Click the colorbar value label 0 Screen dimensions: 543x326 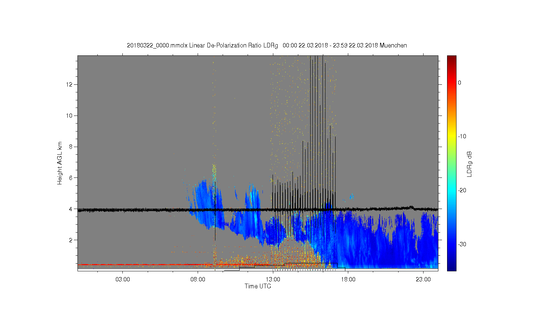(459, 83)
